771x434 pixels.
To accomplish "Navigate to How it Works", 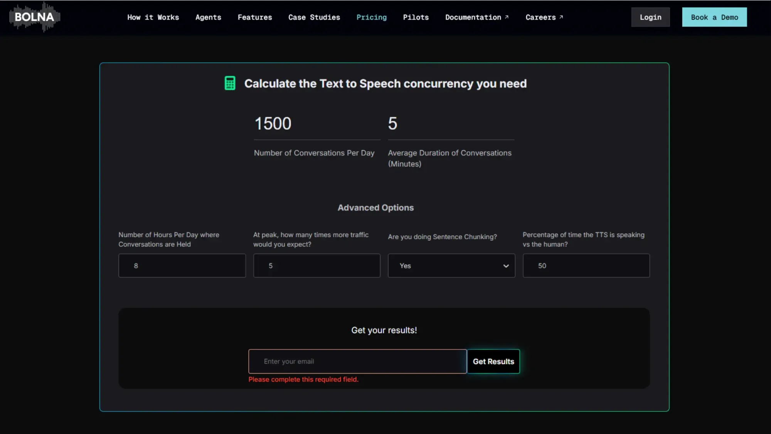I will pyautogui.click(x=153, y=17).
